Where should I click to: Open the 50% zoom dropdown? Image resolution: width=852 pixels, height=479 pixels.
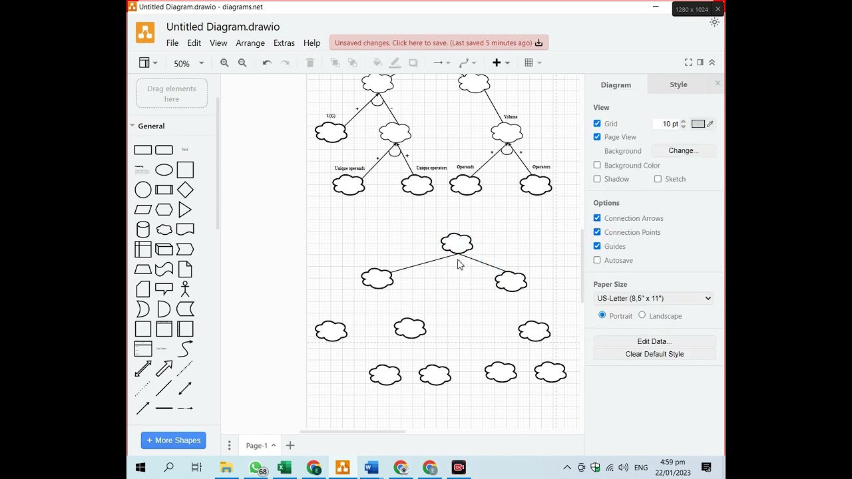point(188,63)
